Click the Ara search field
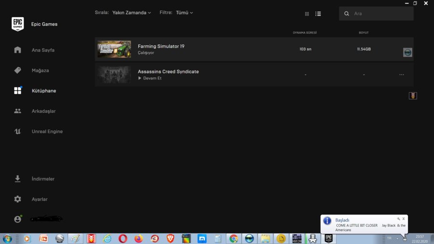Viewport: 434px width, 244px height. [376, 13]
